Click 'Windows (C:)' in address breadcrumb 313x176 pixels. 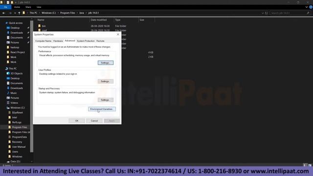(x=49, y=13)
